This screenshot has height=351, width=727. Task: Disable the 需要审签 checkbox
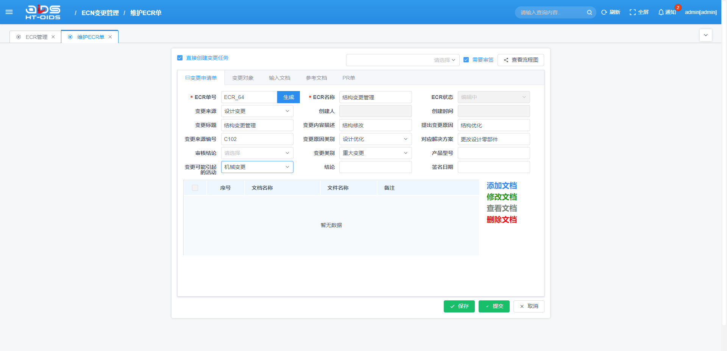pos(466,60)
